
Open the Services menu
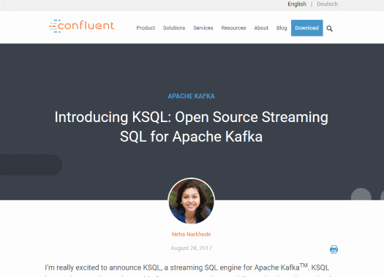203,28
